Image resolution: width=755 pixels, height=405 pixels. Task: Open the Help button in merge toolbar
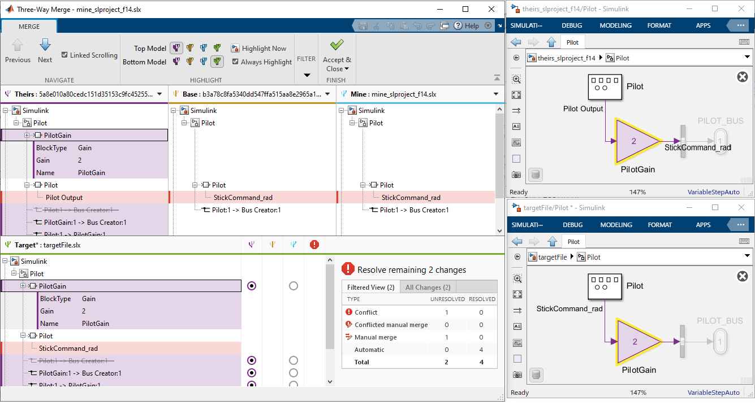[467, 25]
